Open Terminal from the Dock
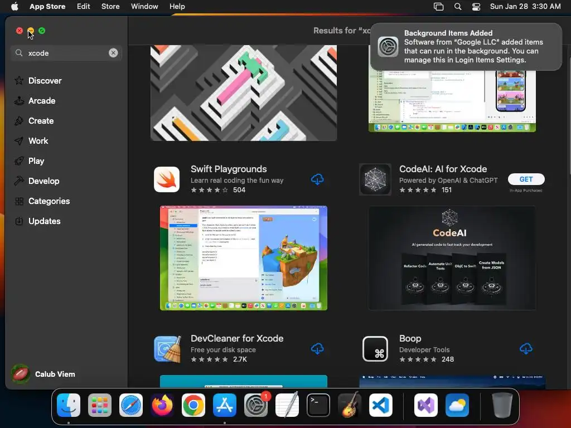 tap(318, 405)
